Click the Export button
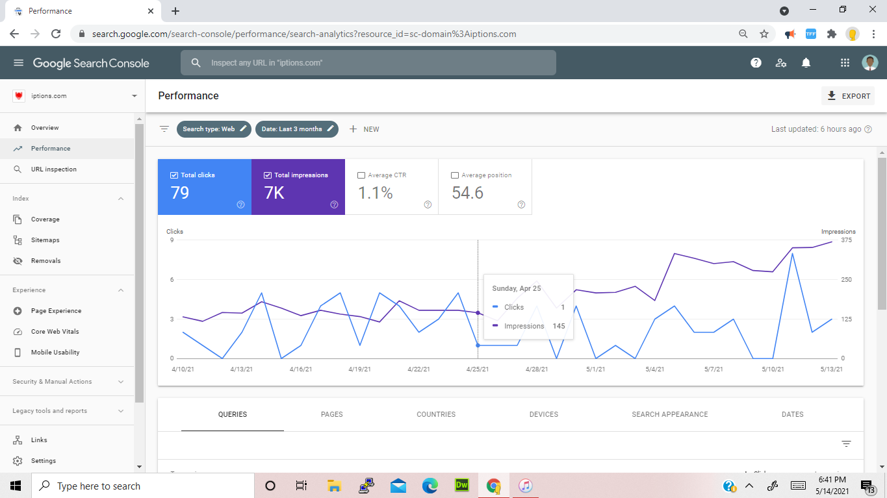The width and height of the screenshot is (887, 498). point(848,96)
